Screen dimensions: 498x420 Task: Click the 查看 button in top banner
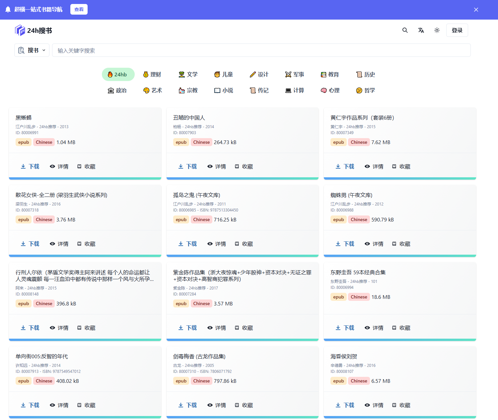(x=79, y=9)
